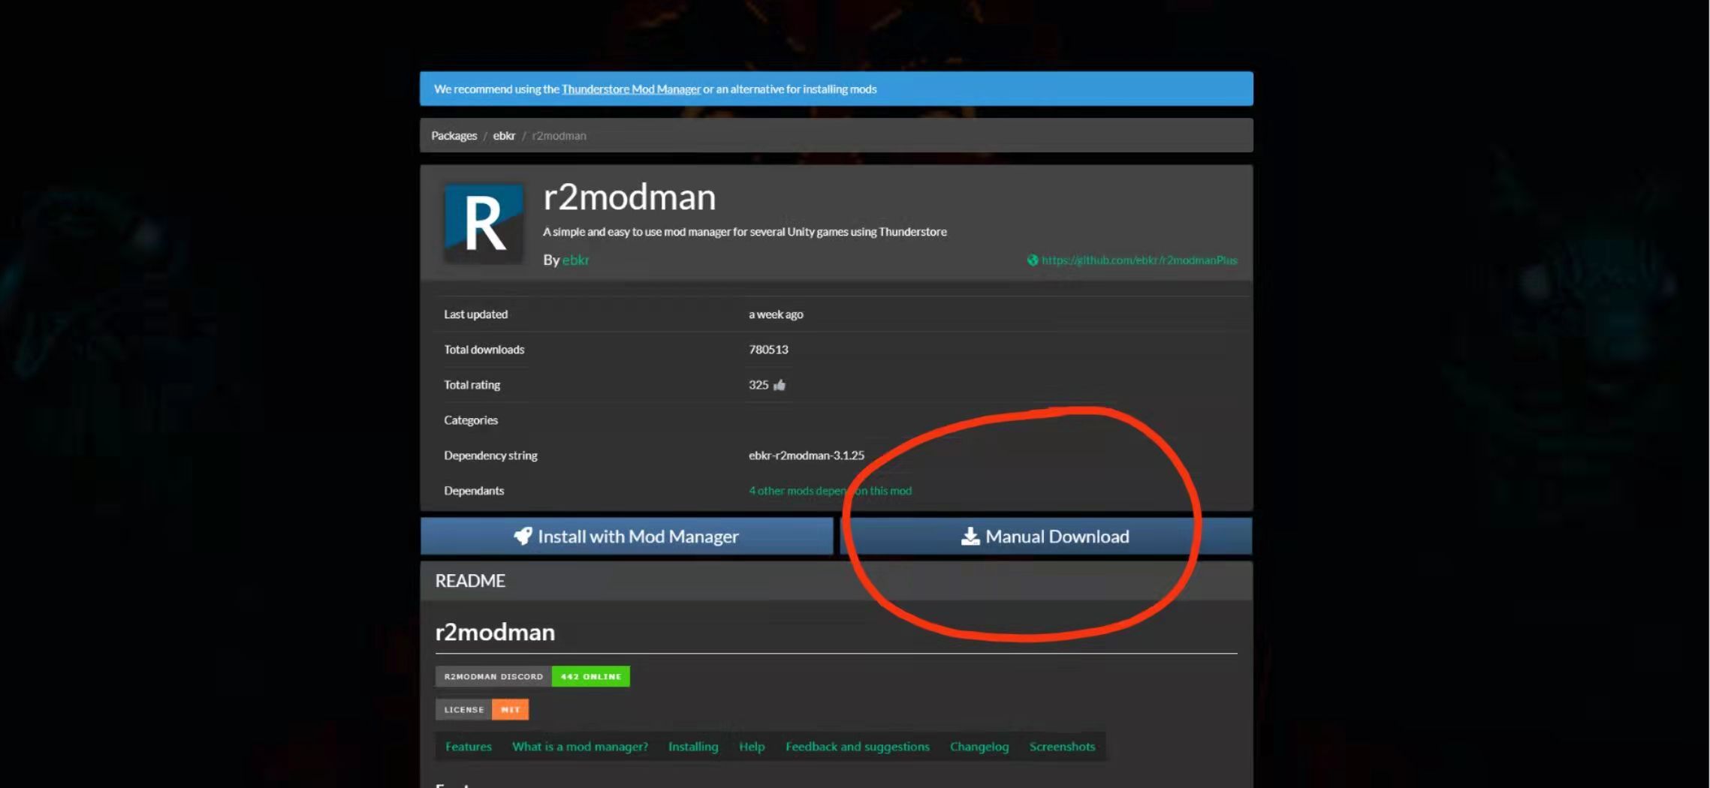Open the ebkr breadcrumb
Image resolution: width=1710 pixels, height=788 pixels.
[x=504, y=136]
